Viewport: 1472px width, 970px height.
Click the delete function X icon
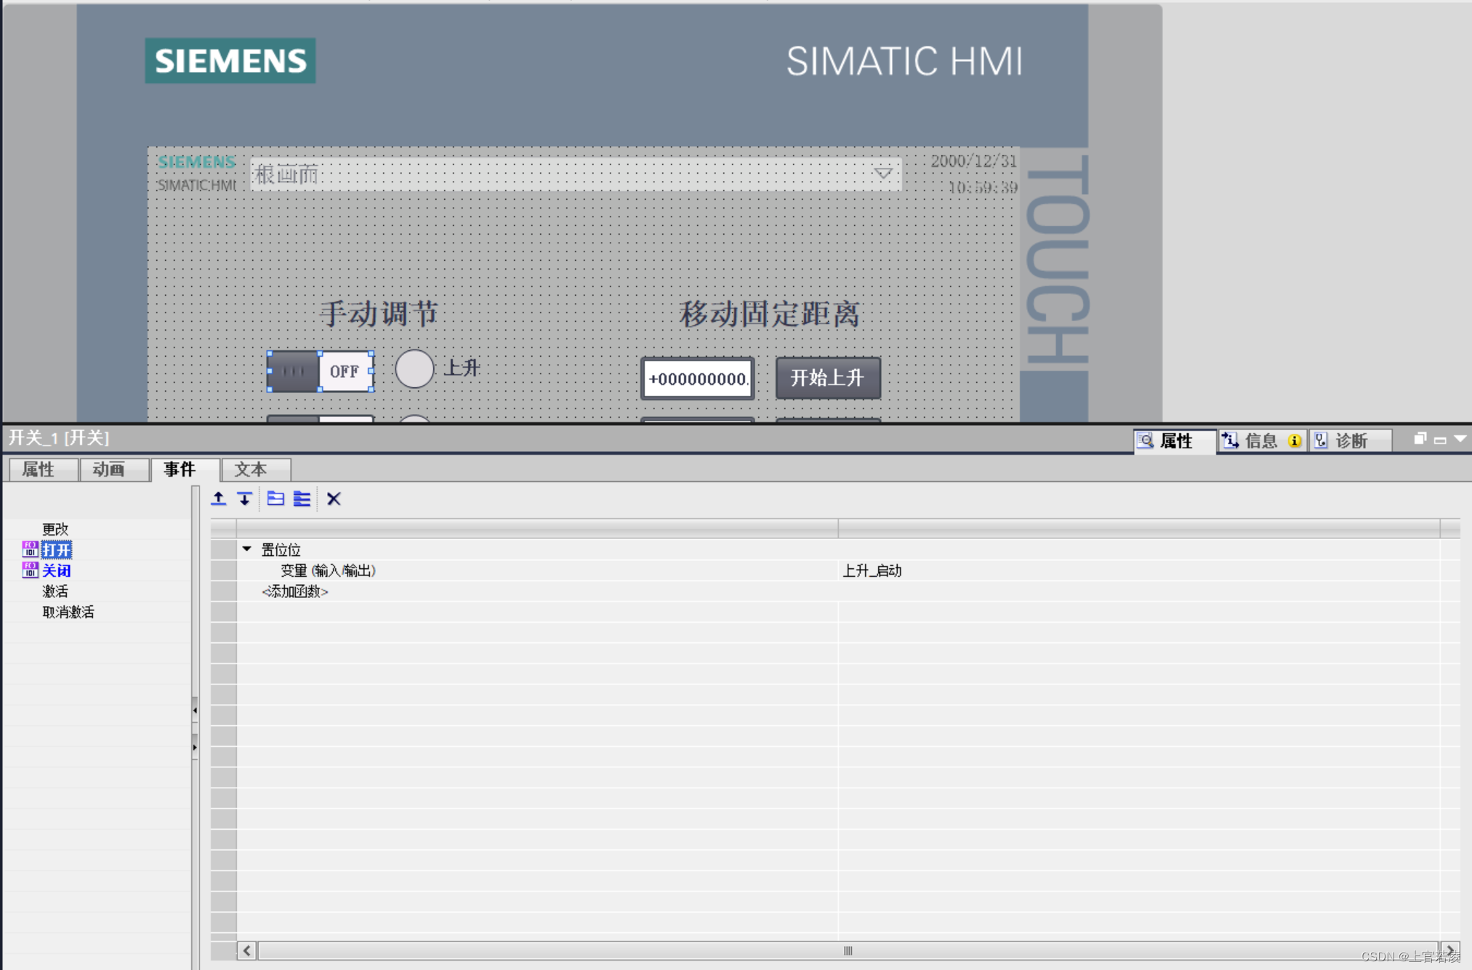click(334, 498)
